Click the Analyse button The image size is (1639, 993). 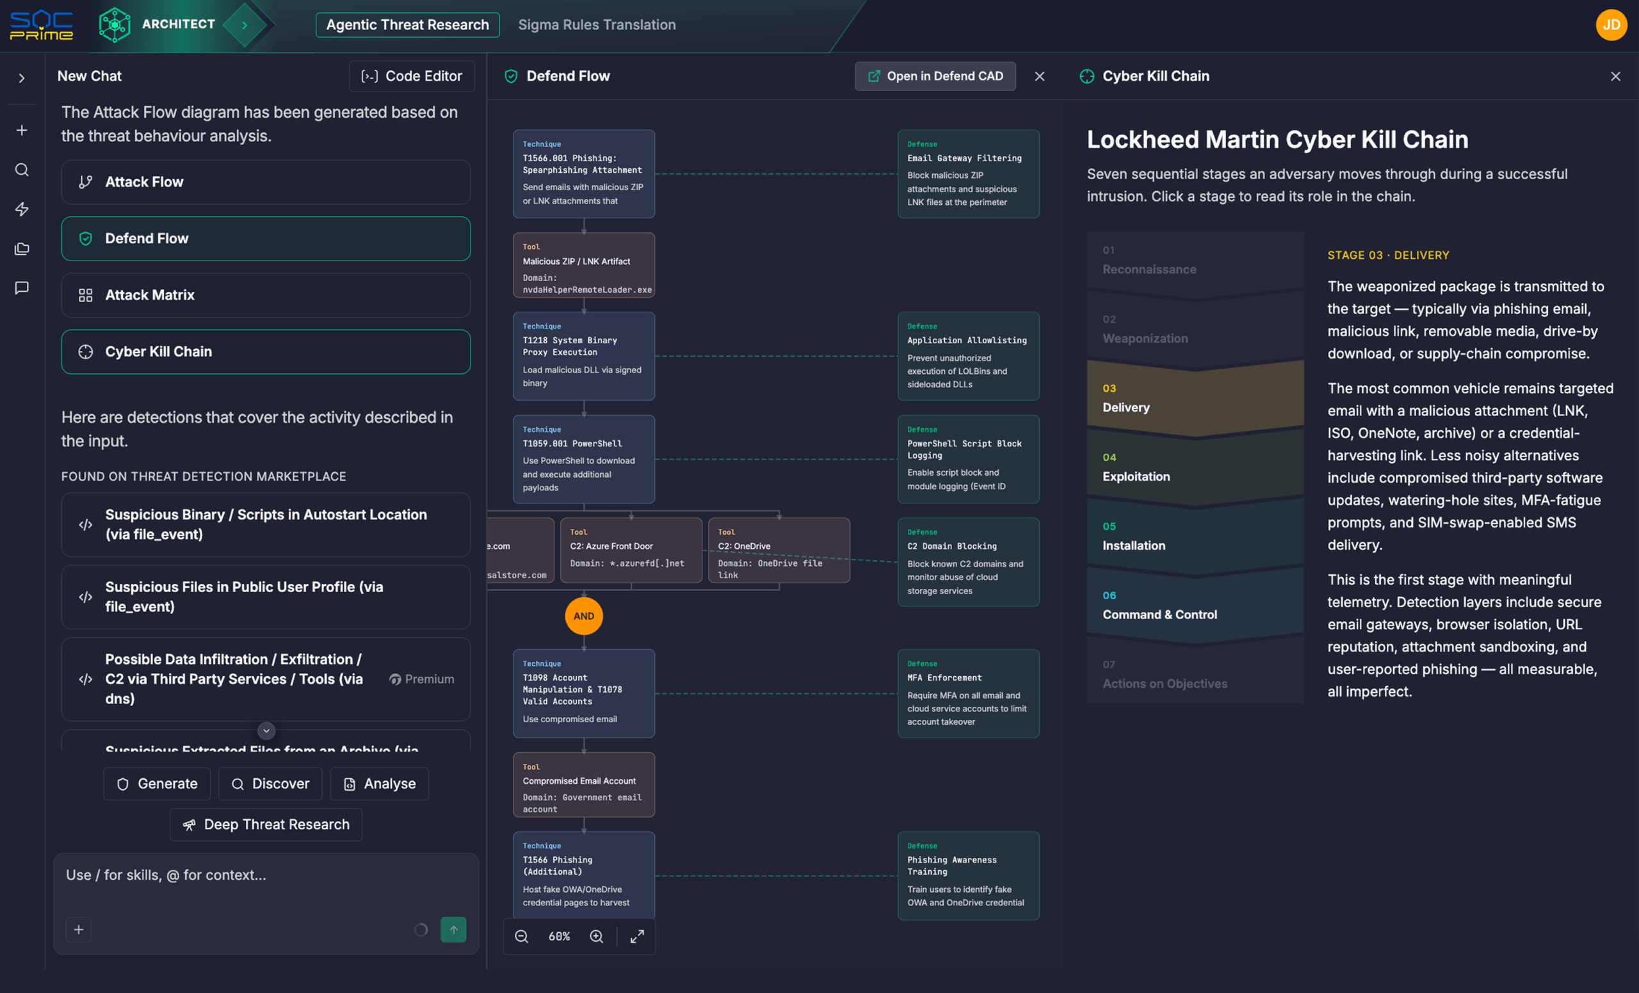point(379,784)
